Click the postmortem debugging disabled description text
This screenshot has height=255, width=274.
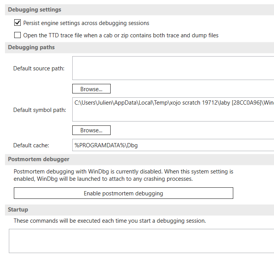tap(123, 175)
